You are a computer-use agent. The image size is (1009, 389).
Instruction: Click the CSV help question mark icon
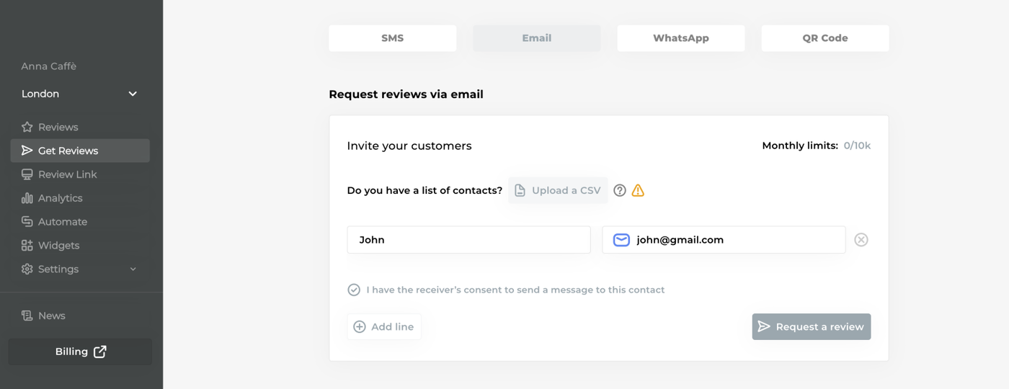[620, 191]
